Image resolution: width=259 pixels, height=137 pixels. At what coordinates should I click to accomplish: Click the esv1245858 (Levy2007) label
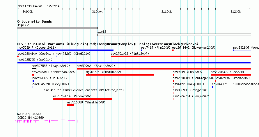[x=51, y=84]
